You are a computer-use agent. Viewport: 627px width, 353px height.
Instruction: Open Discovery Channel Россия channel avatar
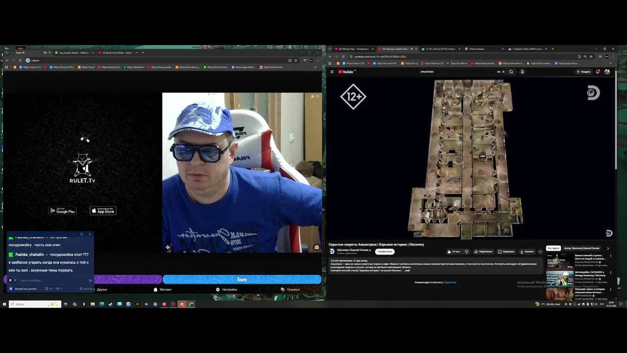click(x=332, y=251)
